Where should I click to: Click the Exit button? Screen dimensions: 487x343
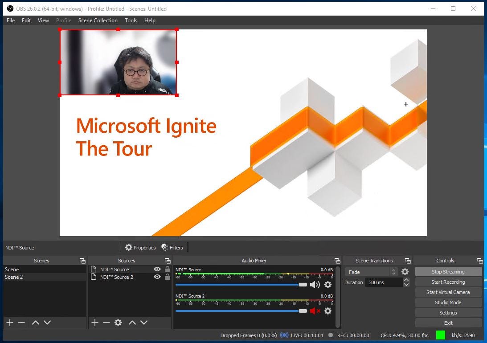[x=448, y=323]
